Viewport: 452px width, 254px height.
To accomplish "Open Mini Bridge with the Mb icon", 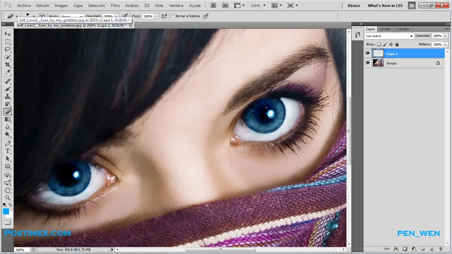I will click(225, 5).
